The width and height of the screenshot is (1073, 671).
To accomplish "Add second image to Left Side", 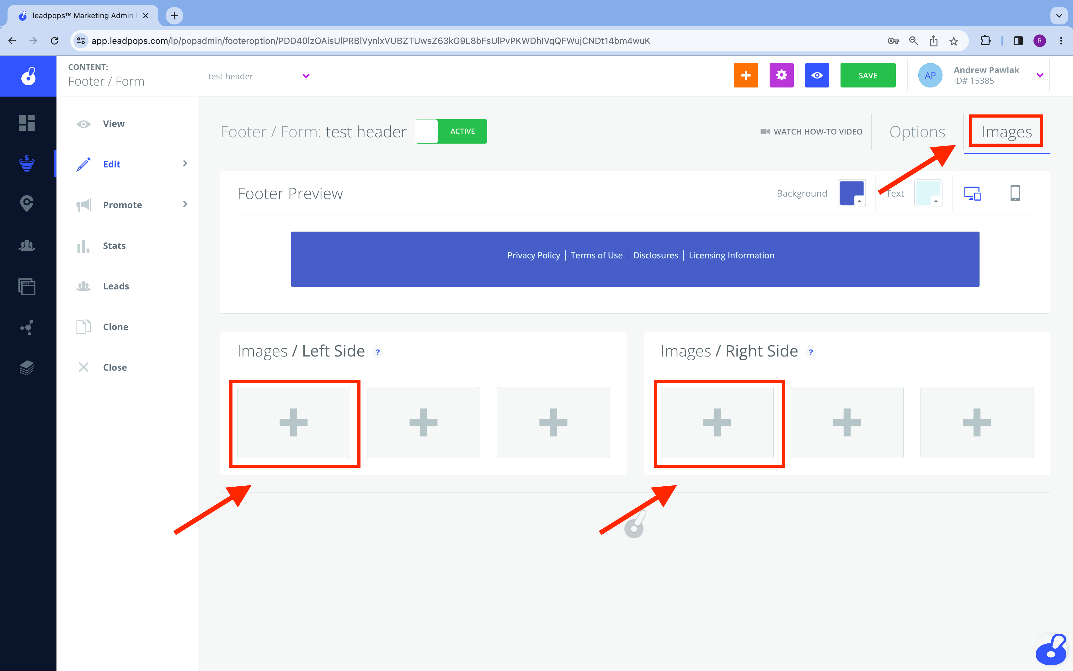I will pyautogui.click(x=423, y=422).
